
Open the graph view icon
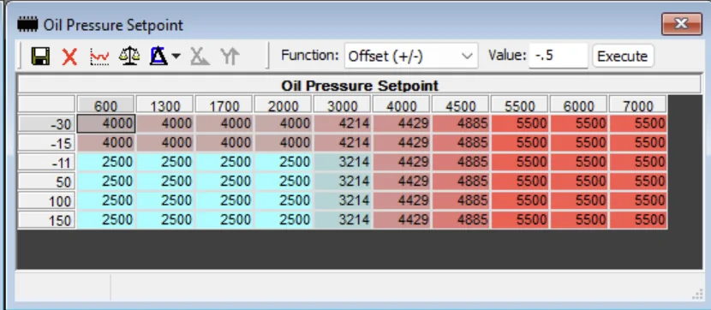pyautogui.click(x=99, y=57)
